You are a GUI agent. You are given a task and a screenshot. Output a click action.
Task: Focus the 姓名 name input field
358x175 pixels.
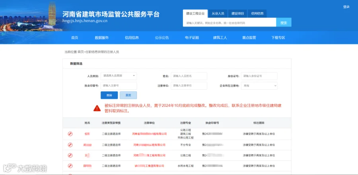189,76
